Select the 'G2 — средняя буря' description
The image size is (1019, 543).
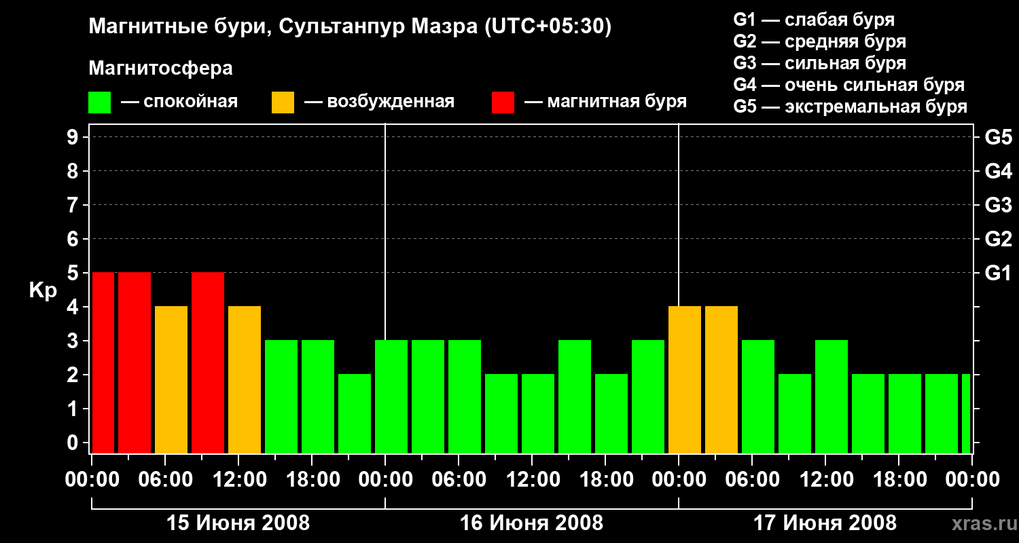coord(820,41)
